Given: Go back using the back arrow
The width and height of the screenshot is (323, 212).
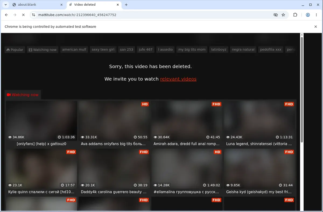Looking at the screenshot, I should 6,15.
